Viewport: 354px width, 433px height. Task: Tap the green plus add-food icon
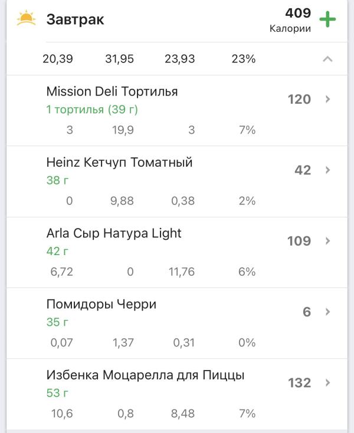(327, 19)
